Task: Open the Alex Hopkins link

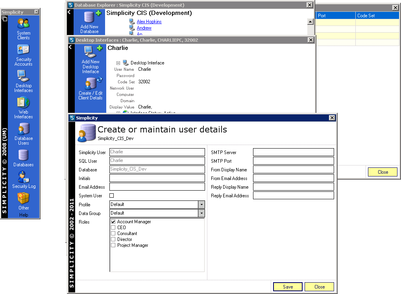Action: point(149,22)
